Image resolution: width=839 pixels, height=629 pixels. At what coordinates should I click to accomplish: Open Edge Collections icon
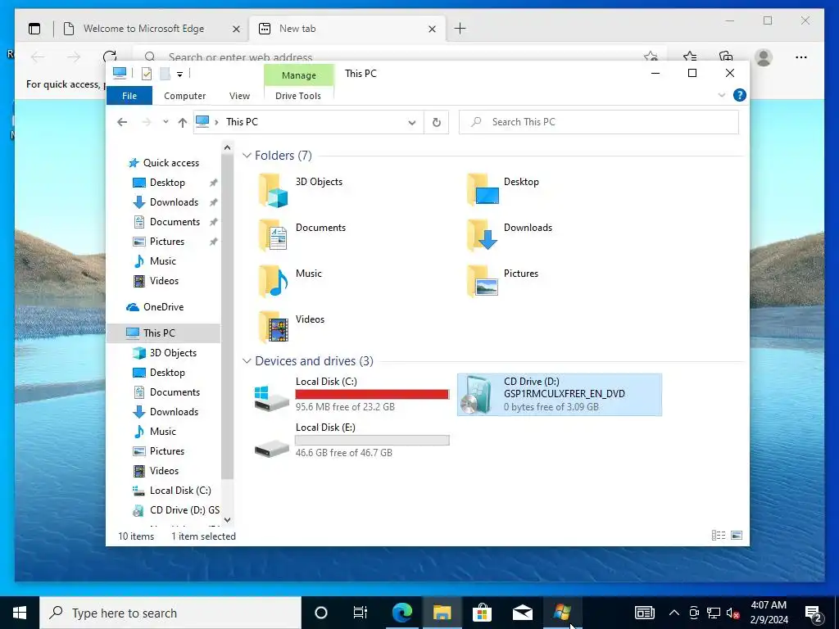click(726, 57)
